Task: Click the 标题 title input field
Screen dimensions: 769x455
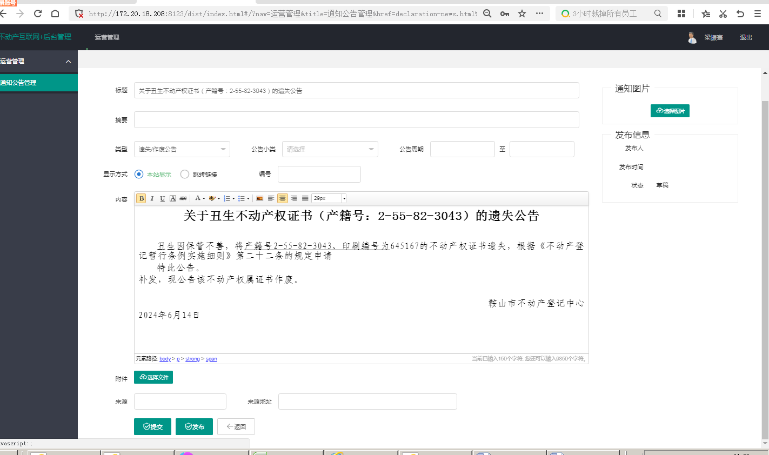Action: click(357, 90)
